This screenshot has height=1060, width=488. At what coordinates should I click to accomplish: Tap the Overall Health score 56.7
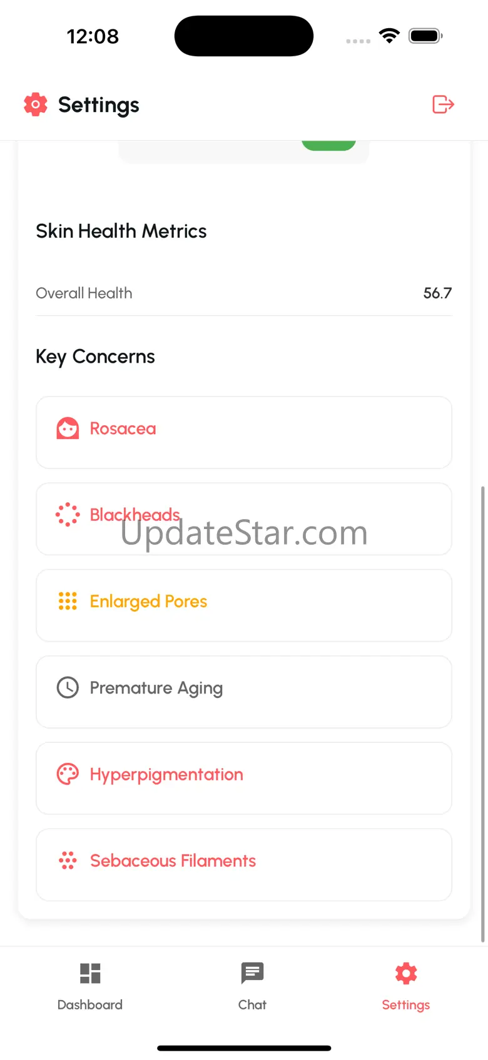437,293
